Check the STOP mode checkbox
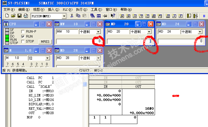 23,41
